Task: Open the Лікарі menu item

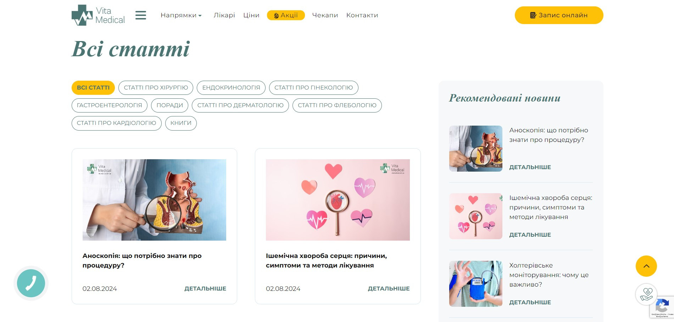Action: point(224,15)
